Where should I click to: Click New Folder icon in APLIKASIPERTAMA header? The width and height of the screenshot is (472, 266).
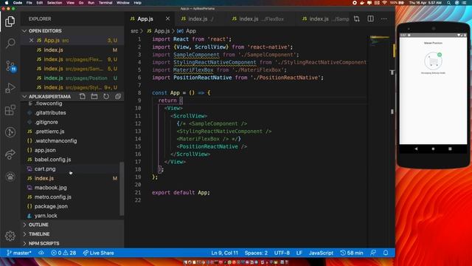coord(94,97)
